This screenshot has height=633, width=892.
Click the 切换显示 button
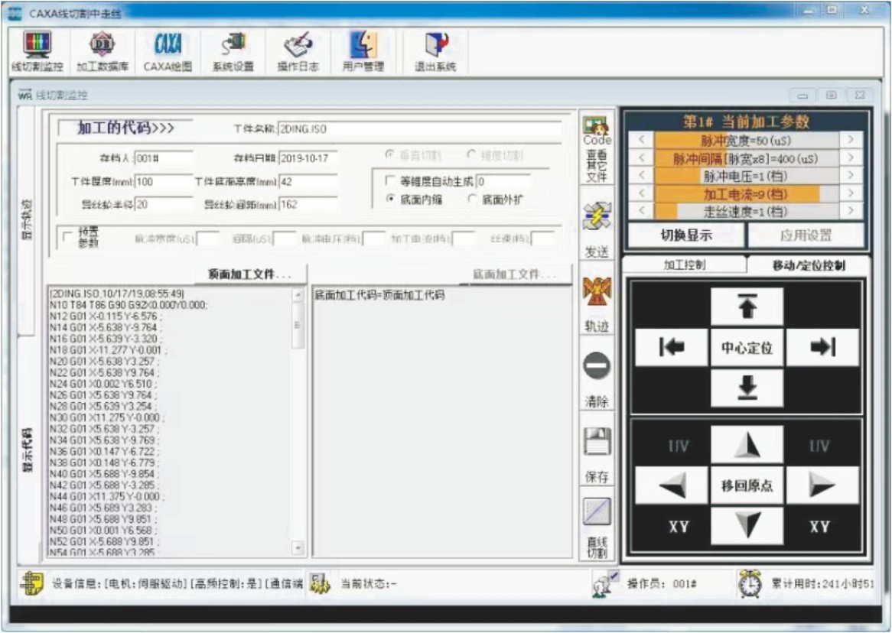click(x=685, y=235)
